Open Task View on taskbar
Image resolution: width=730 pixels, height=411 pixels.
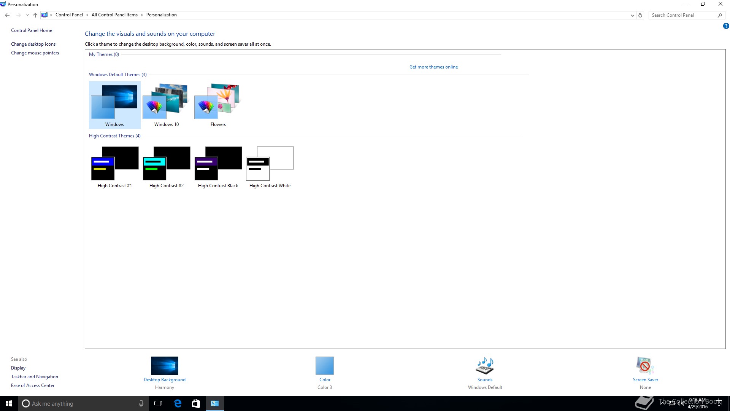(x=158, y=403)
